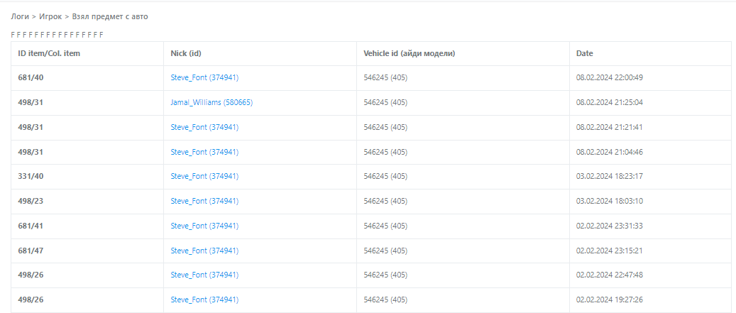736x313 pixels.
Task: Select "Взял предмет с авто" breadcrumb
Action: pyautogui.click(x=110, y=16)
